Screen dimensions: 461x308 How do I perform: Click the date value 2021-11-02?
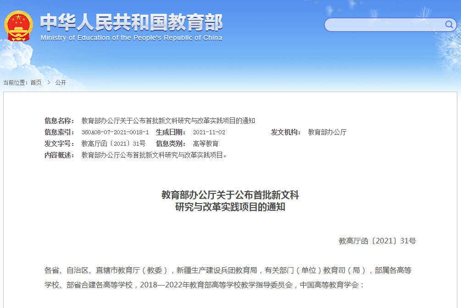[x=209, y=132]
